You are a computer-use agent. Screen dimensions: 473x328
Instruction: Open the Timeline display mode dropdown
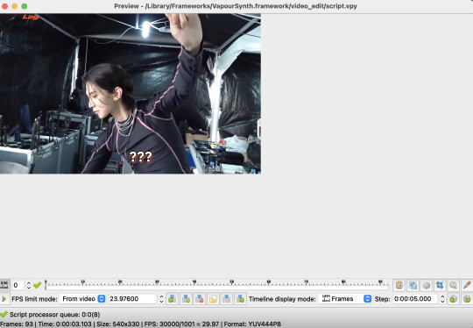point(345,299)
